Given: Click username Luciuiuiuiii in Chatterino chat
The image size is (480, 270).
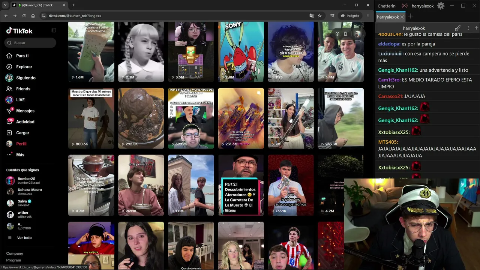Looking at the screenshot, I should [x=391, y=54].
